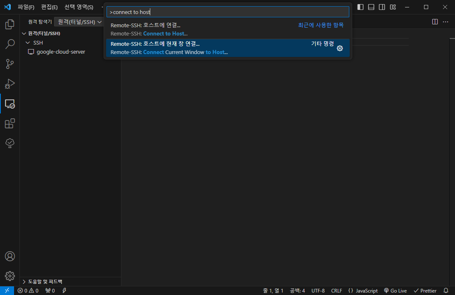The height and width of the screenshot is (295, 455).
Task: Click the 최근에 사용한 항목 label
Action: coord(321,25)
